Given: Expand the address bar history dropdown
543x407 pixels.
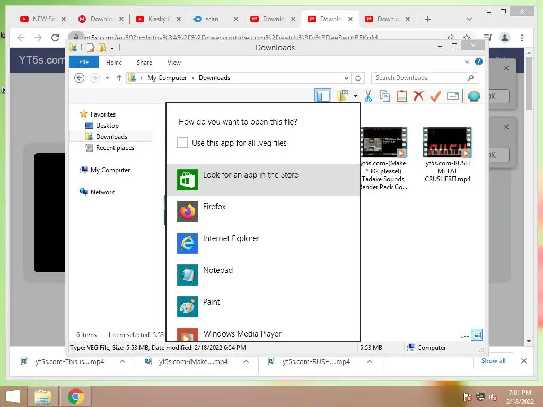Looking at the screenshot, I should [x=346, y=78].
